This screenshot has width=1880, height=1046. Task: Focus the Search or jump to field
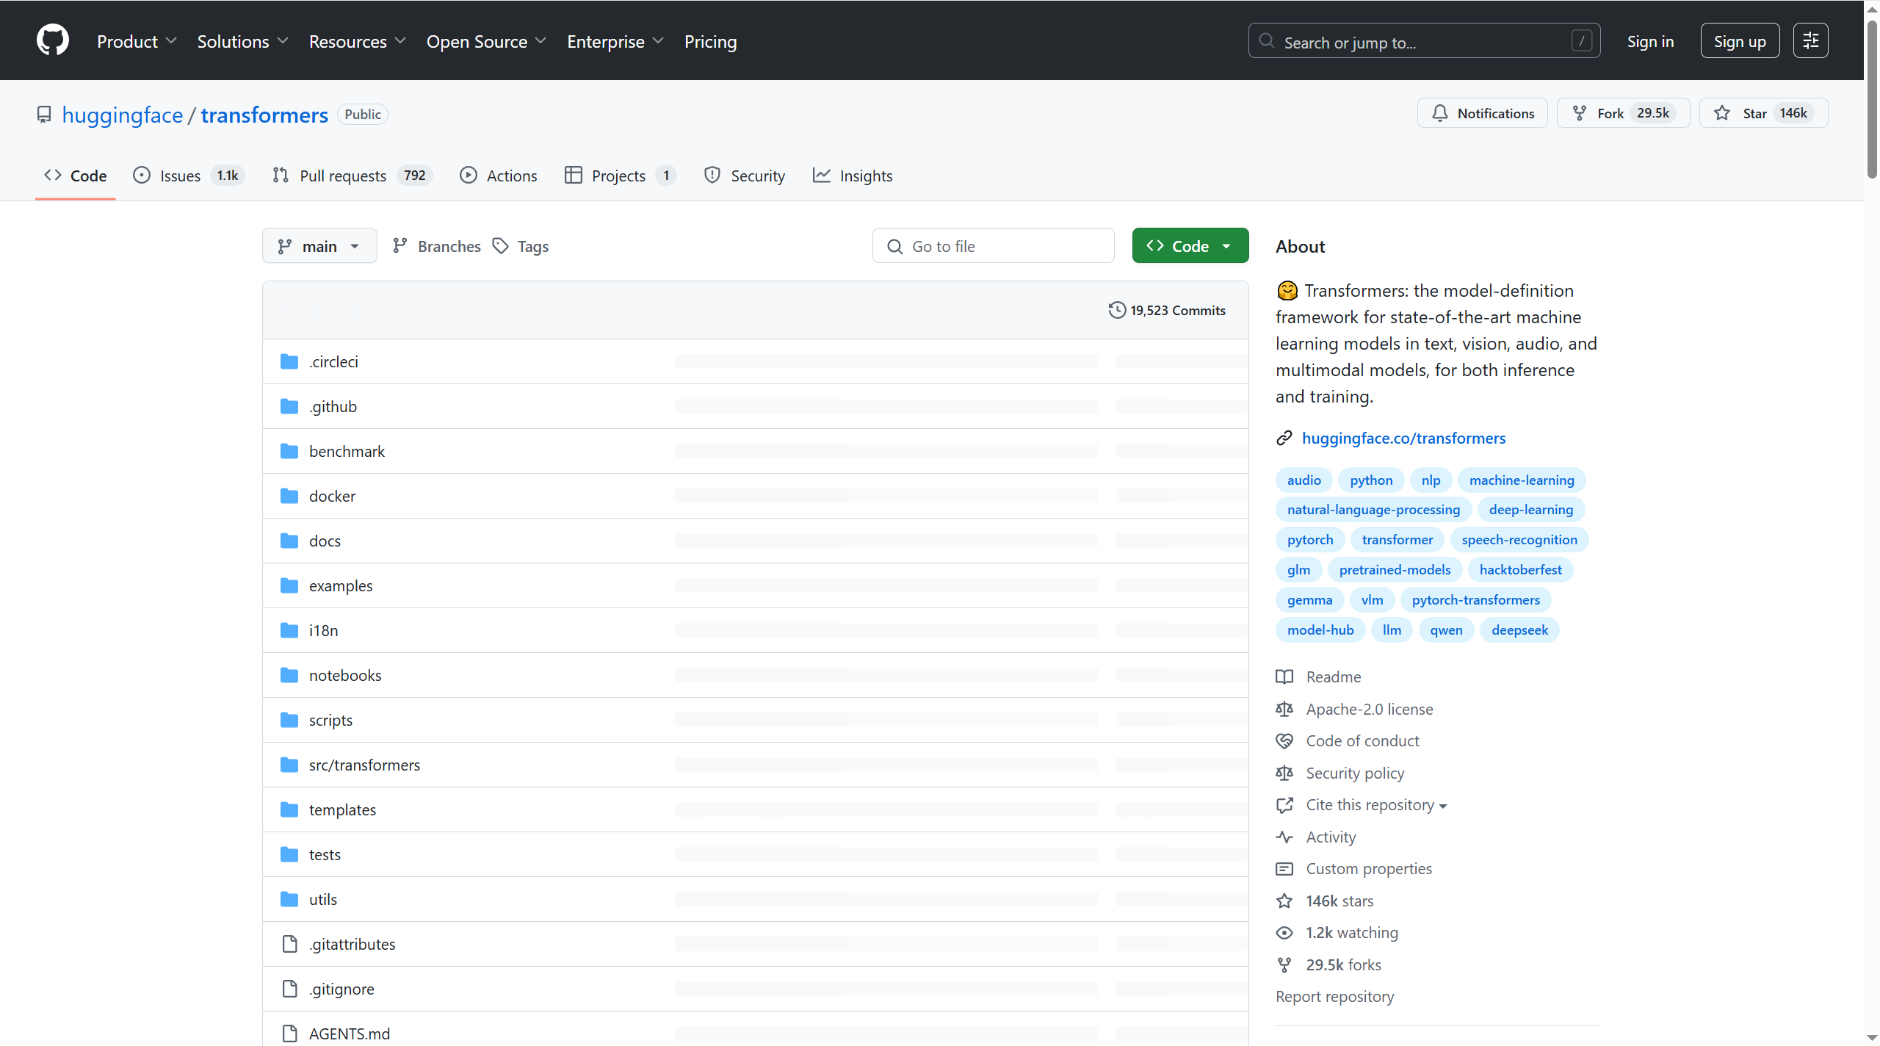click(1424, 41)
